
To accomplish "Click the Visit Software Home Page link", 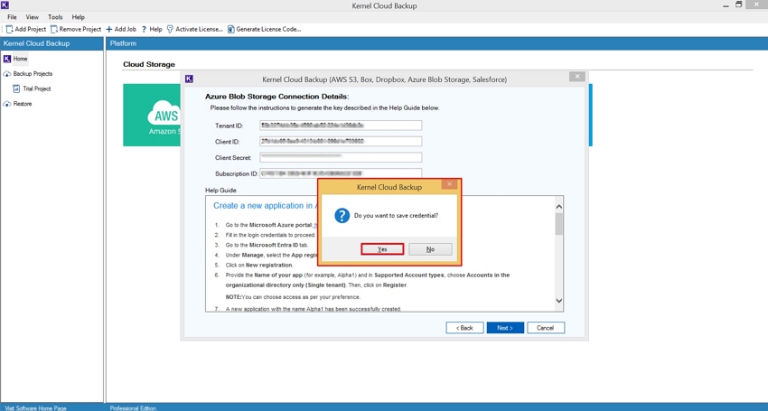I will [x=35, y=407].
